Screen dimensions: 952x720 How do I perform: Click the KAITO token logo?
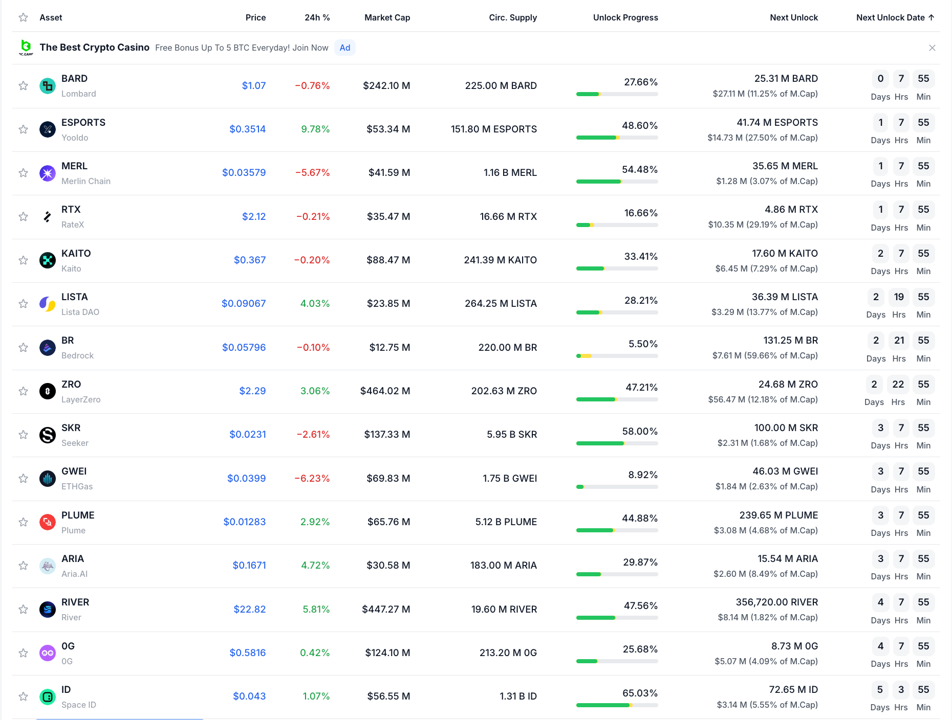tap(48, 260)
